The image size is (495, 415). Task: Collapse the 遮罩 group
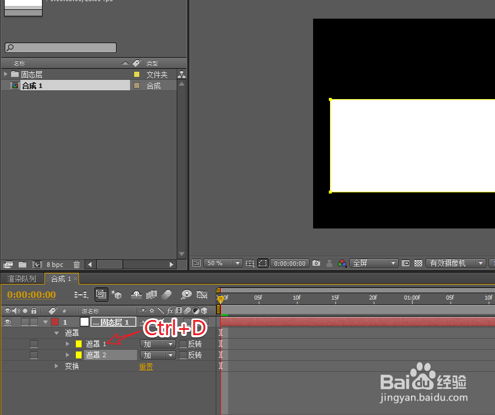[57, 333]
